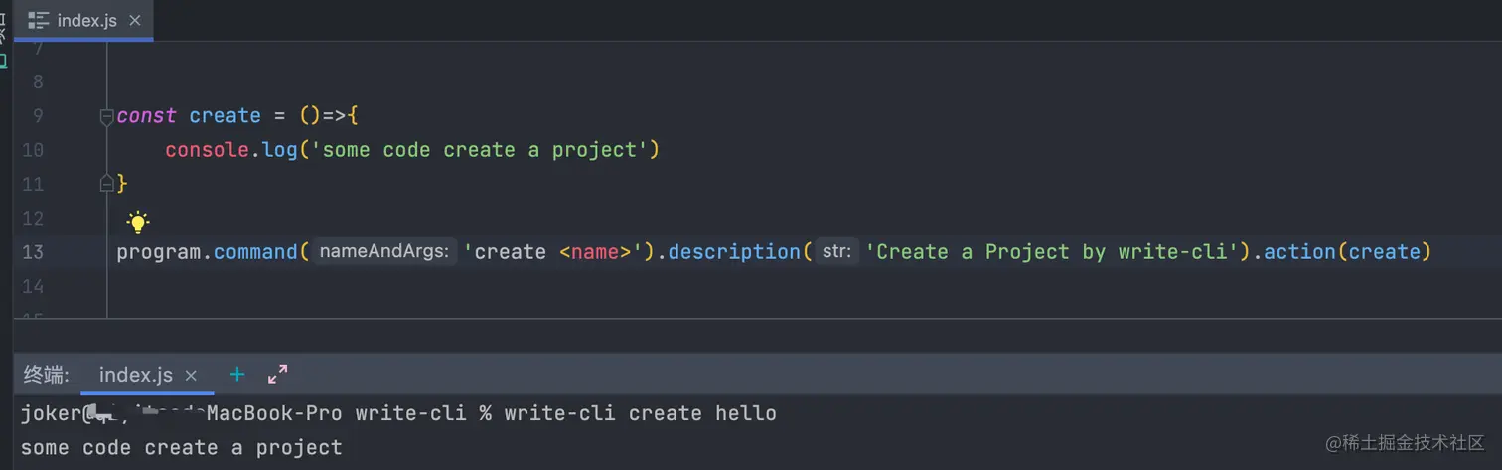This screenshot has width=1502, height=470.
Task: Switch to the index.js editor tab
Action: 86,20
